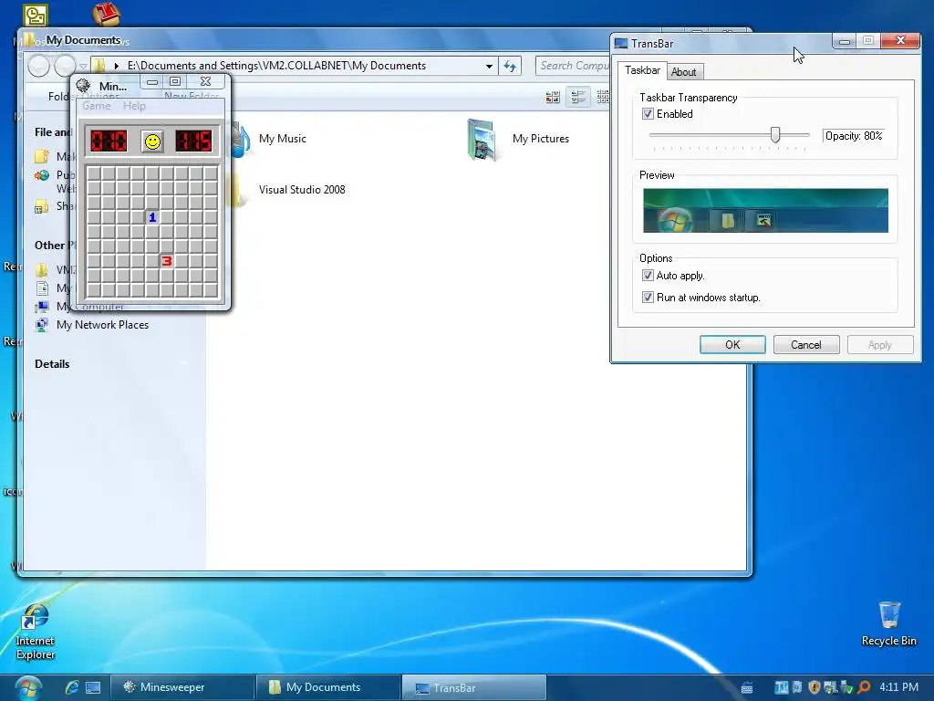Screen dimensions: 934x701
Task: Switch to My Documents taskbar button
Action: 328,687
